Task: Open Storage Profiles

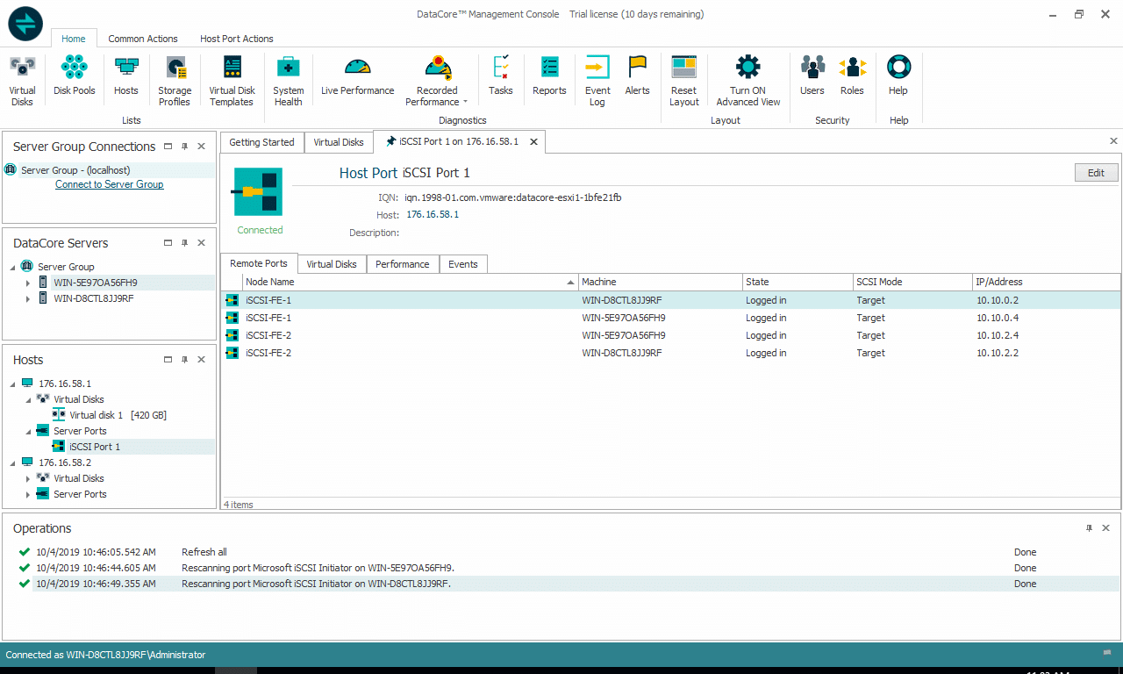Action: pos(175,81)
